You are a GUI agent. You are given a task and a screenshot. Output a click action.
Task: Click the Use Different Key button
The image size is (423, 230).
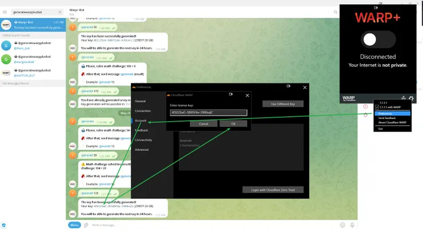click(x=283, y=104)
